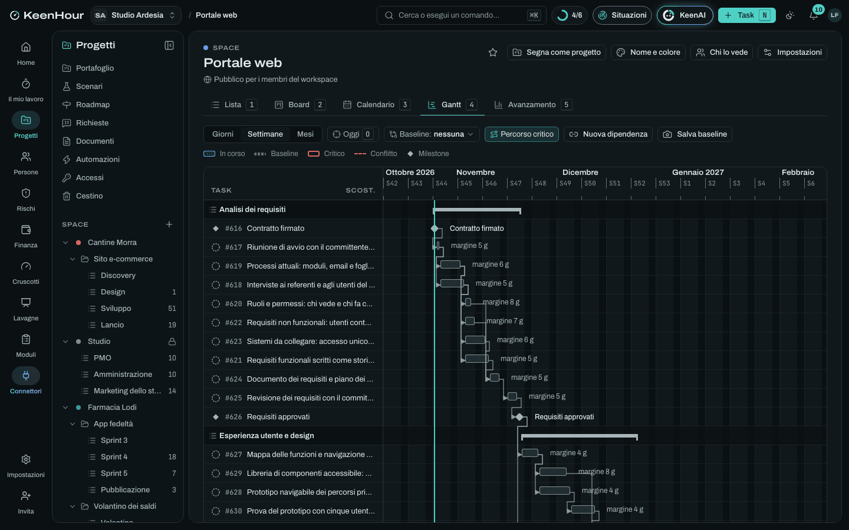Collapse the Cantine Morra space
Screen dimensions: 849x530
pyautogui.click(x=65, y=243)
